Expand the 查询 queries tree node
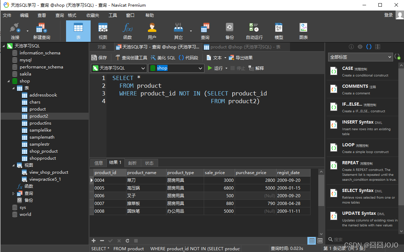 13,193
